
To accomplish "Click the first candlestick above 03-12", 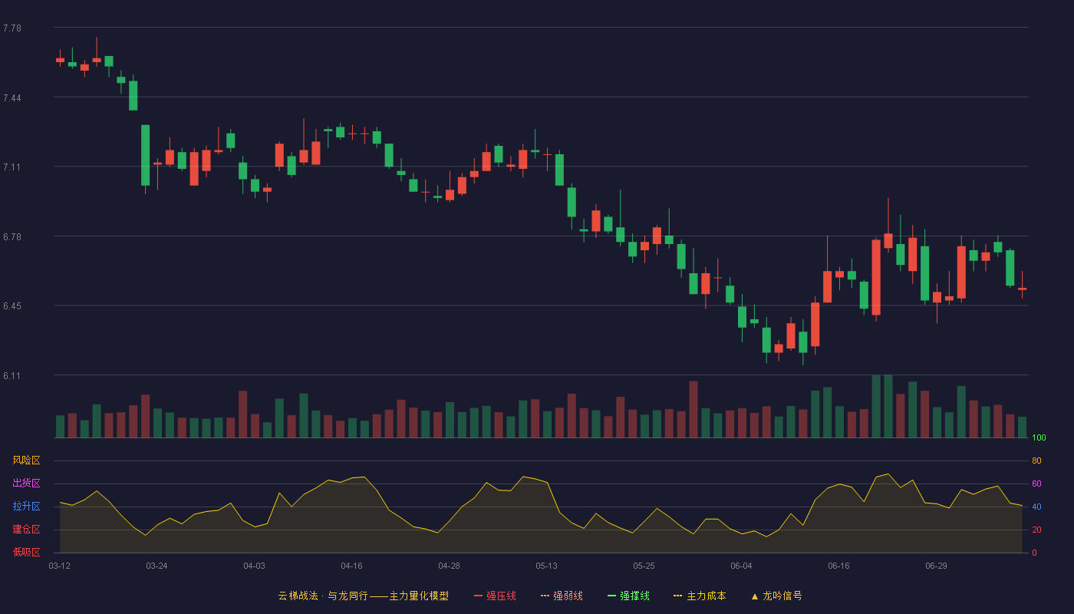I will (x=60, y=59).
